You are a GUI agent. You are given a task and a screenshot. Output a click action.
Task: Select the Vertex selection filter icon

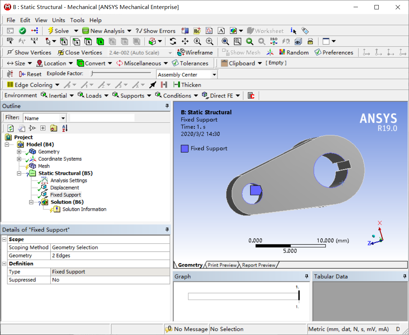[64, 41]
